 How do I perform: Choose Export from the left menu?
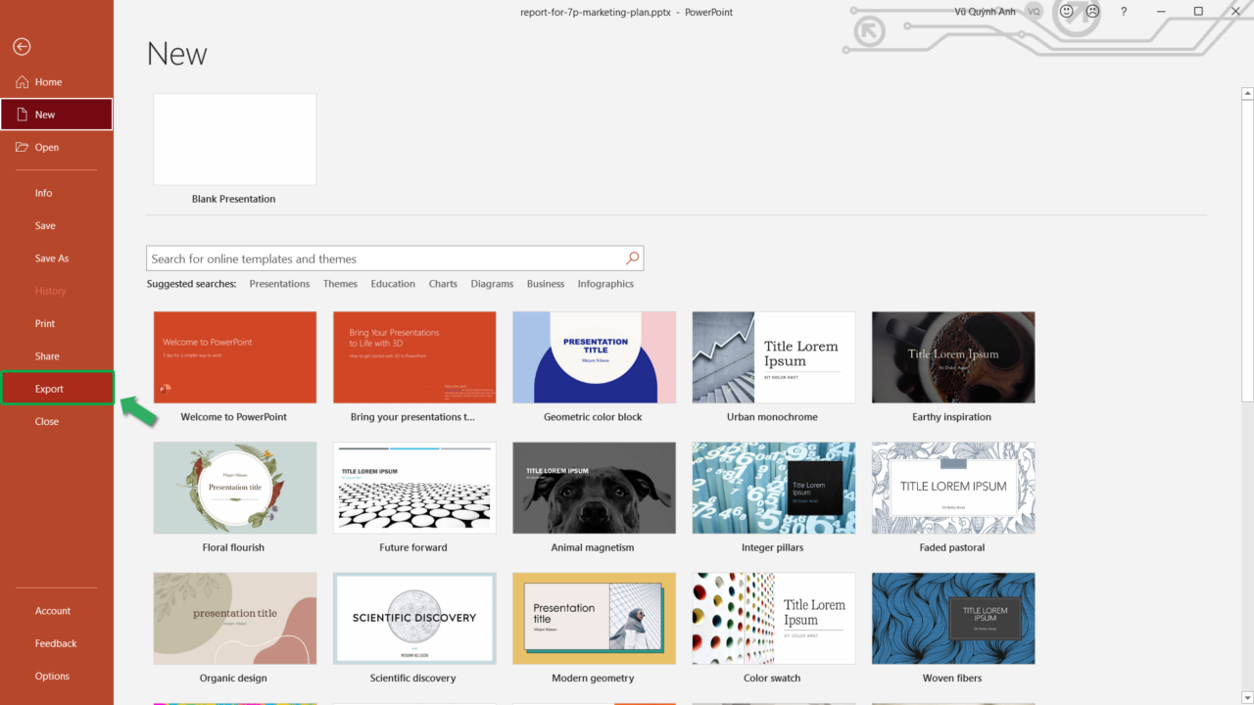click(50, 389)
